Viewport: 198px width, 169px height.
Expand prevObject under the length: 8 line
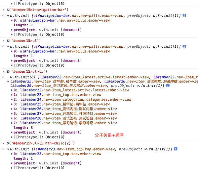coord(12,132)
